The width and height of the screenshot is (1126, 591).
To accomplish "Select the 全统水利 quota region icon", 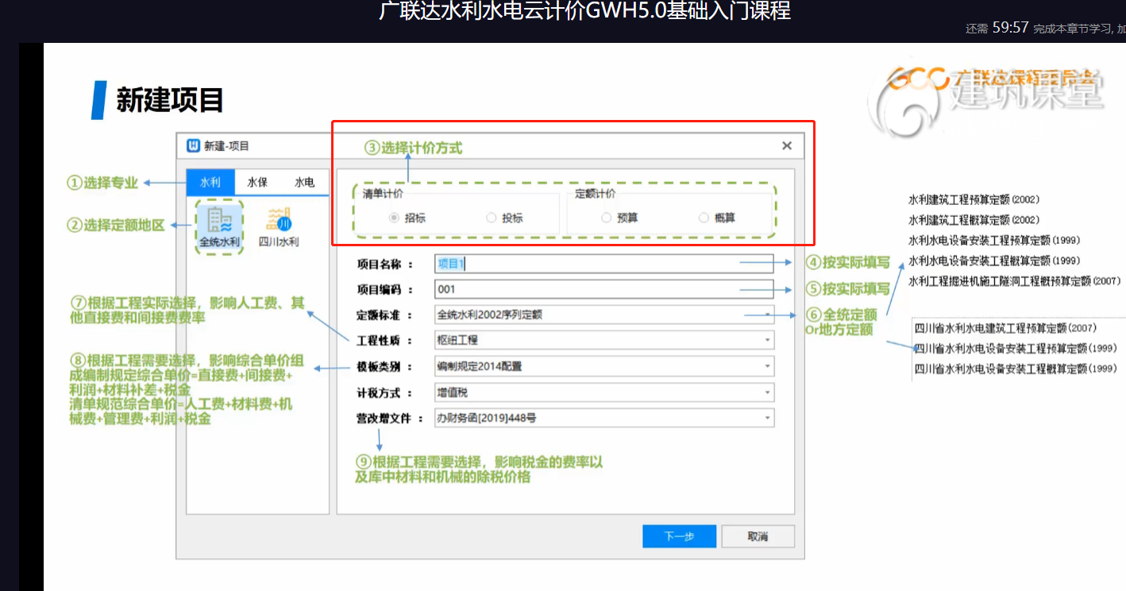I will (218, 227).
